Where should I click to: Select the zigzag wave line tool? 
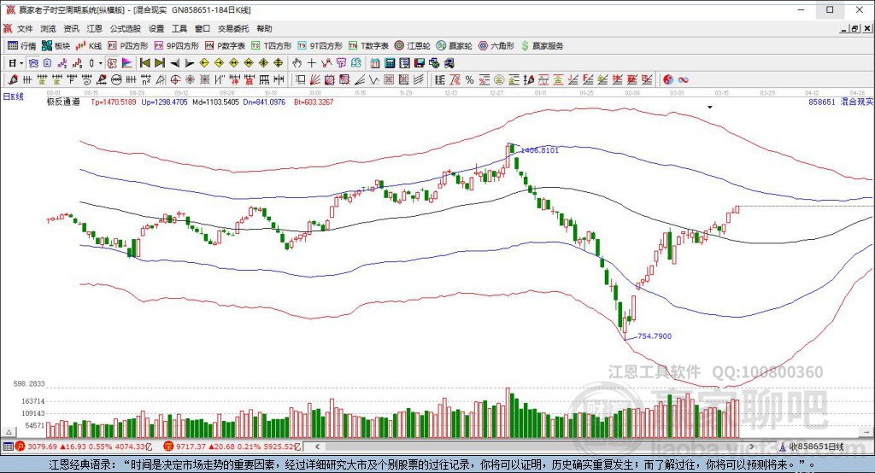[x=373, y=79]
